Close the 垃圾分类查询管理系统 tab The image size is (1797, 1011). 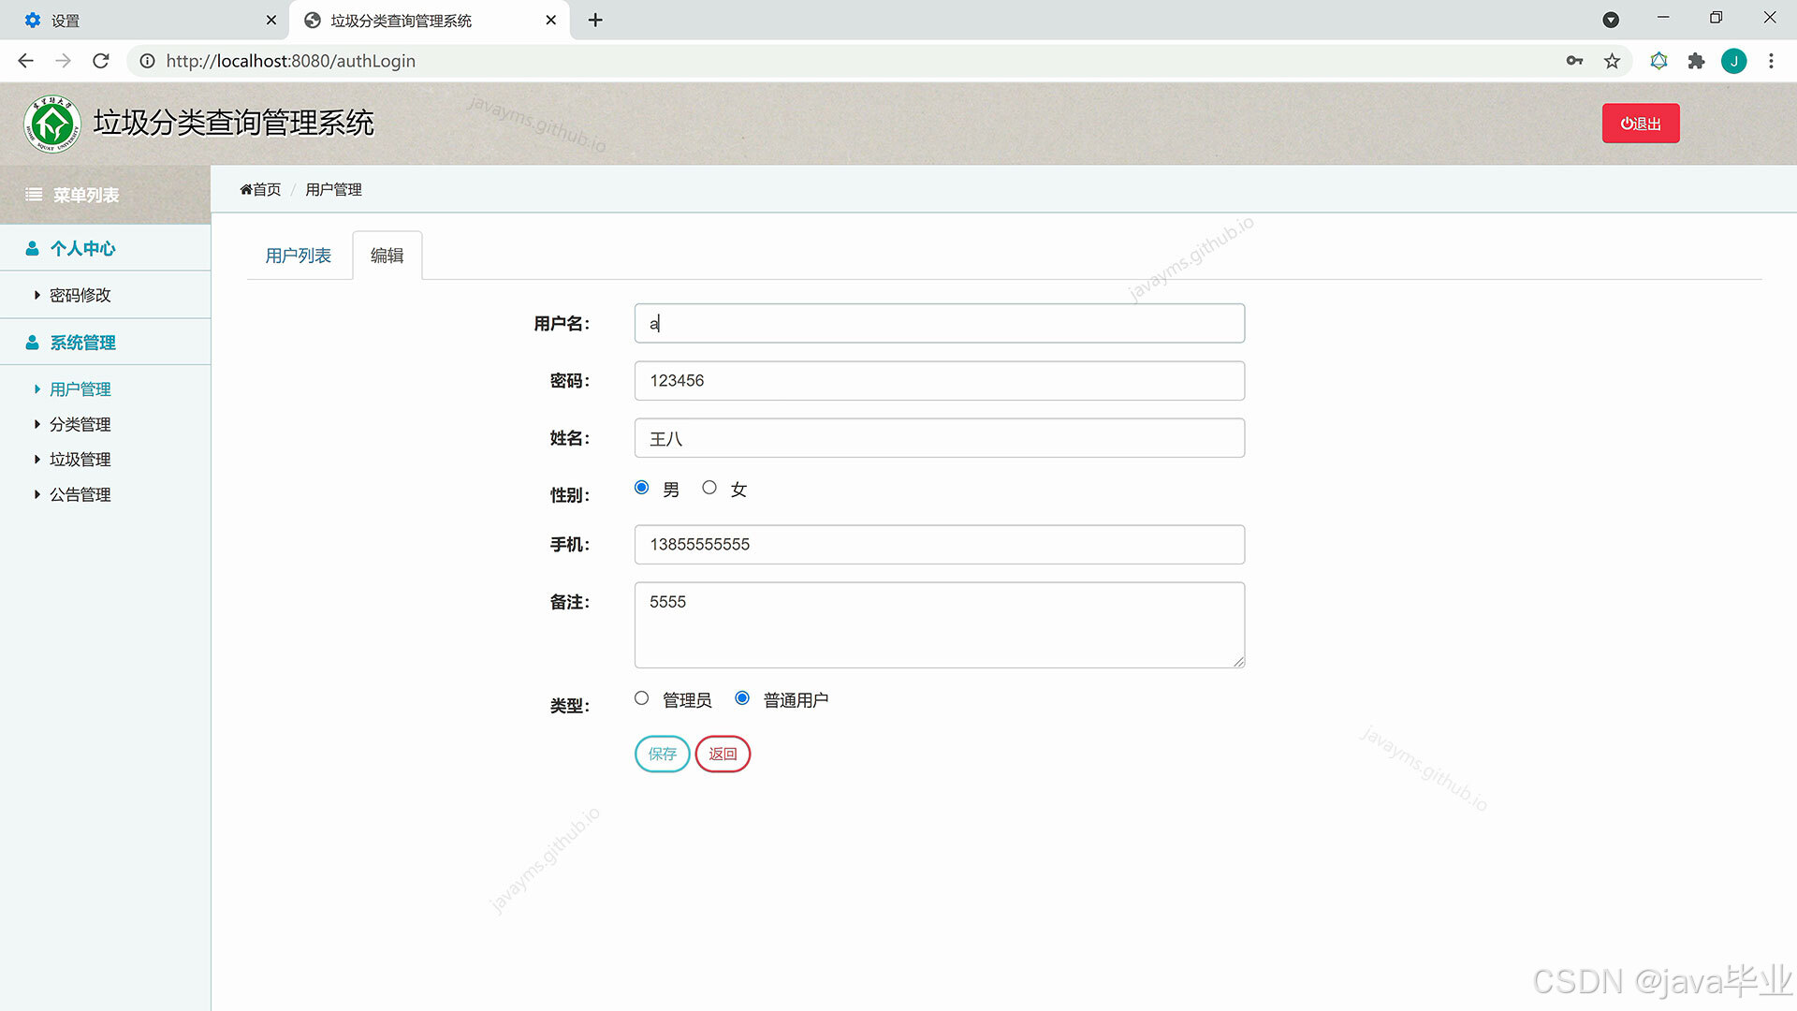pyautogui.click(x=551, y=20)
